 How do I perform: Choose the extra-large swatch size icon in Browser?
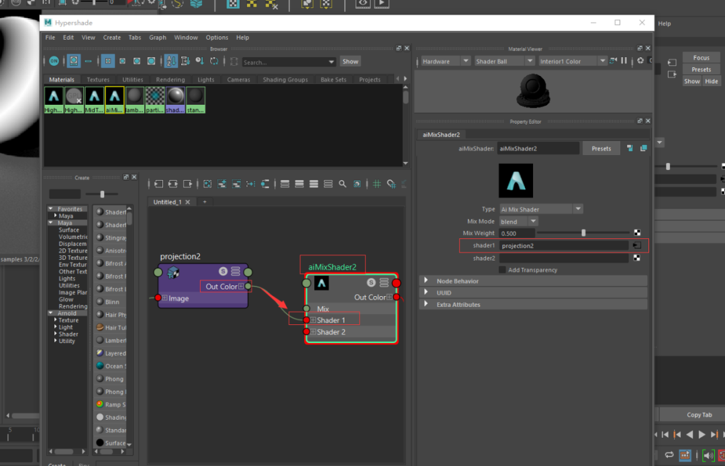point(151,61)
